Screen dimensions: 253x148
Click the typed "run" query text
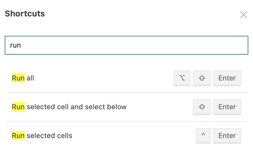click(16, 46)
